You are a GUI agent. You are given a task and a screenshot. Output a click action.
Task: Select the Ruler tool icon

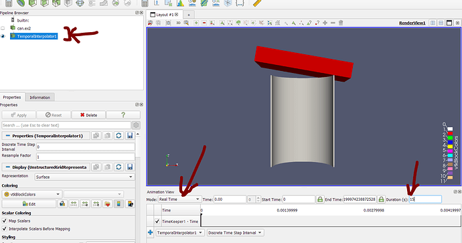[257, 3]
